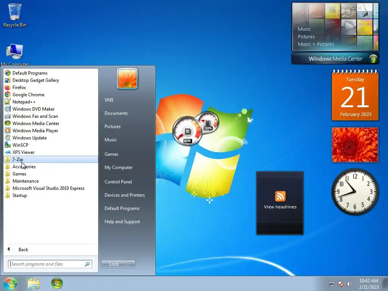This screenshot has height=291, width=388.
Task: Open My Computer from Start menu right pane
Action: point(119,167)
